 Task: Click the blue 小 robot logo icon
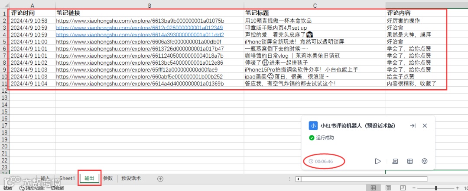point(313,125)
